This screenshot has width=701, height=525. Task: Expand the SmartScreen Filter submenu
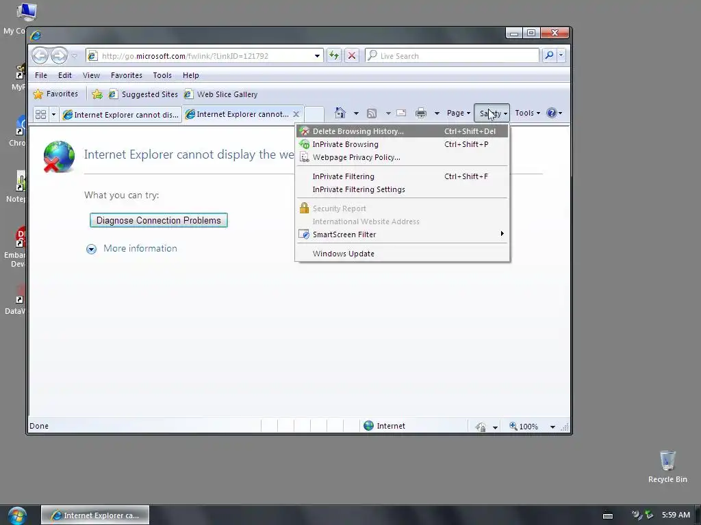coord(402,234)
